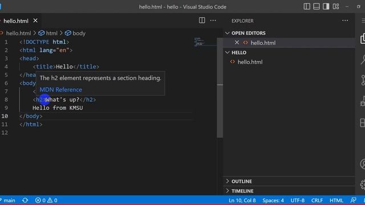Change encoding via UTF-8

298,200
